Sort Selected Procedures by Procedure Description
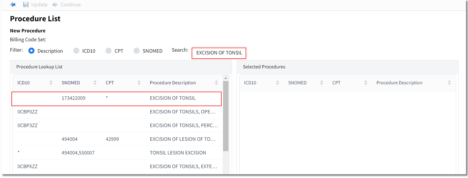This screenshot has height=178, width=468. [x=449, y=83]
